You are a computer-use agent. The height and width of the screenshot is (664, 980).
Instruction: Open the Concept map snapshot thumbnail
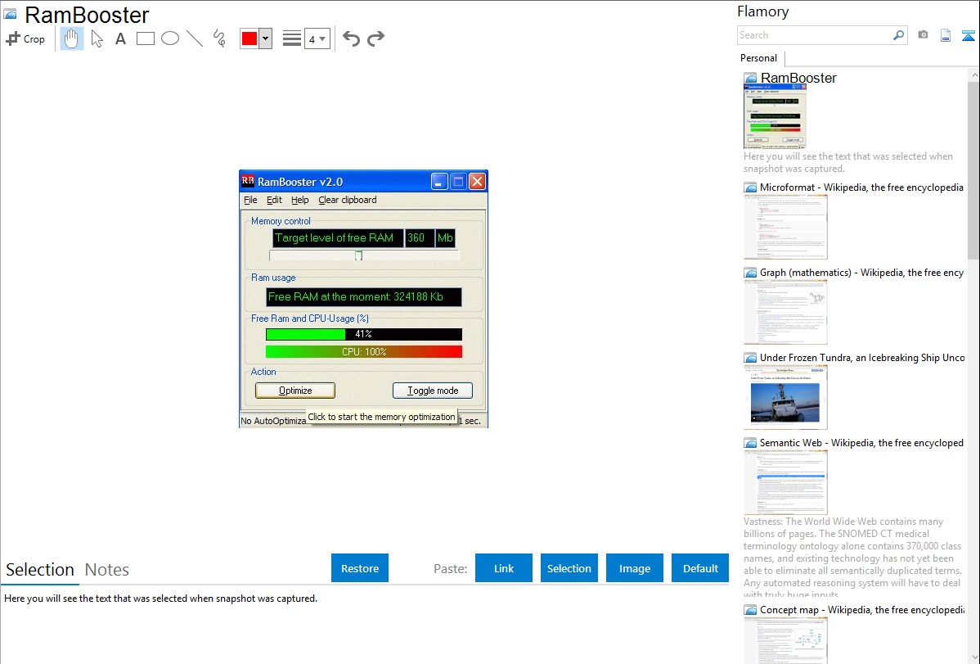click(785, 640)
